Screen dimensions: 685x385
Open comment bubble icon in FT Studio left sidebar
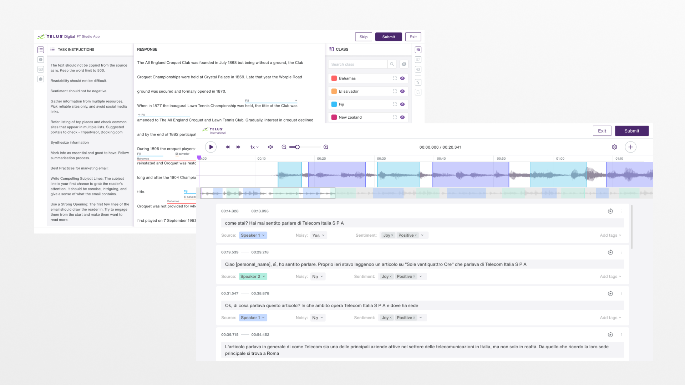(x=41, y=79)
